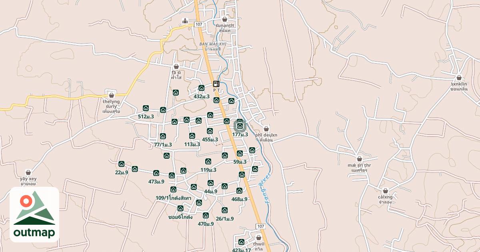480x252 pixels.
Task: Open the house marker labeled 44ม.9
Action: click(210, 183)
